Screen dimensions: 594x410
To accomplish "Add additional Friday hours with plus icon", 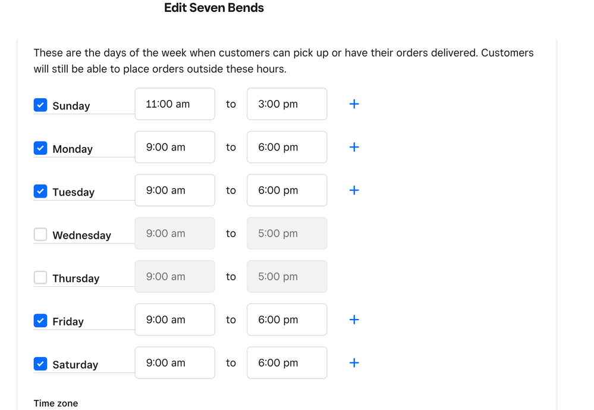I will tap(354, 320).
